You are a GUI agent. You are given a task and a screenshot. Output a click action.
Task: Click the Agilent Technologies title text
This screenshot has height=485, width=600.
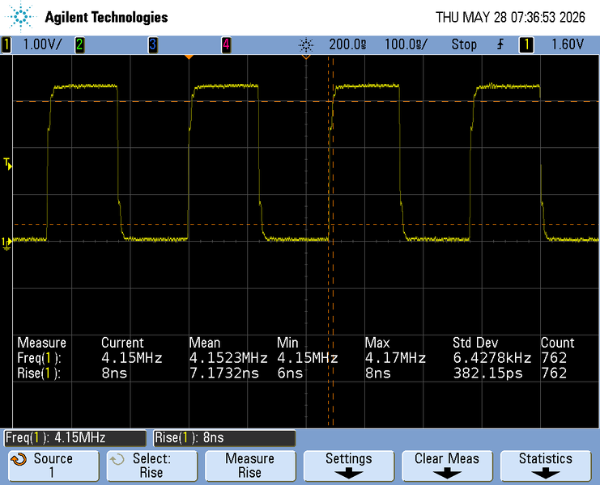[x=106, y=17]
